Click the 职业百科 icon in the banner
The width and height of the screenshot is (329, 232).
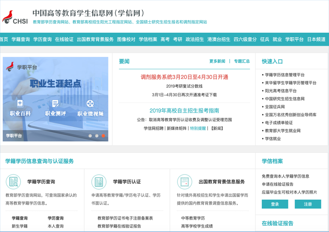pos(20,103)
